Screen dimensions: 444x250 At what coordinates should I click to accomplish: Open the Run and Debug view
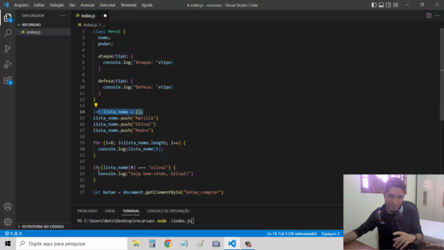click(8, 65)
